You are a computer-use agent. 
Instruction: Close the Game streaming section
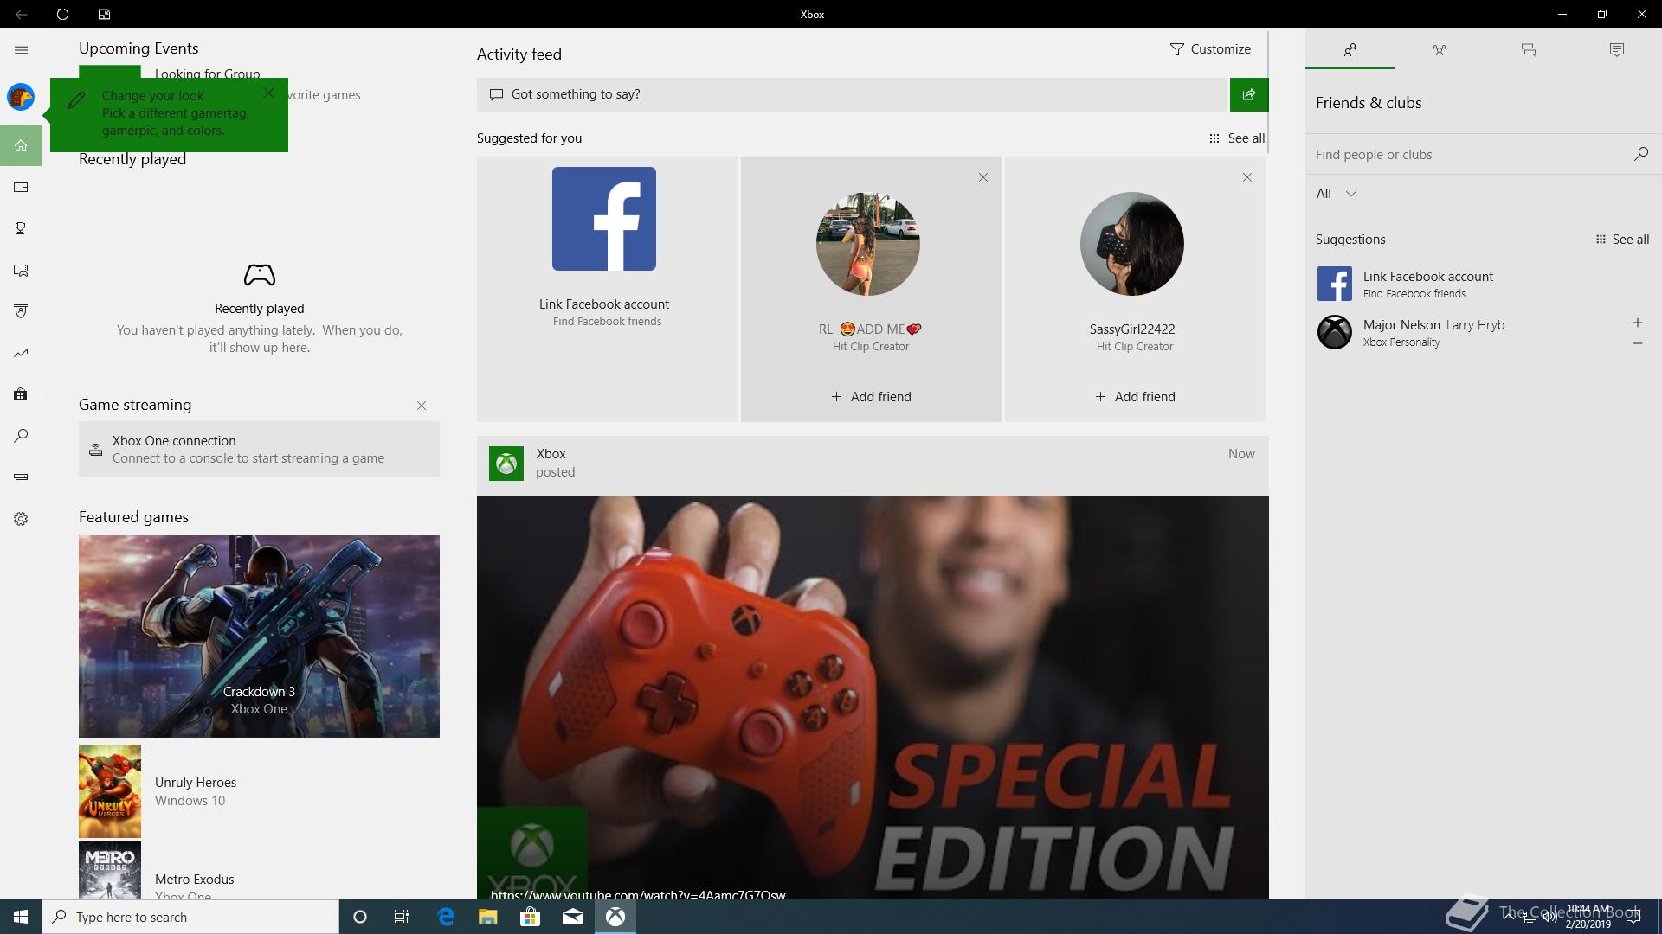(x=422, y=406)
